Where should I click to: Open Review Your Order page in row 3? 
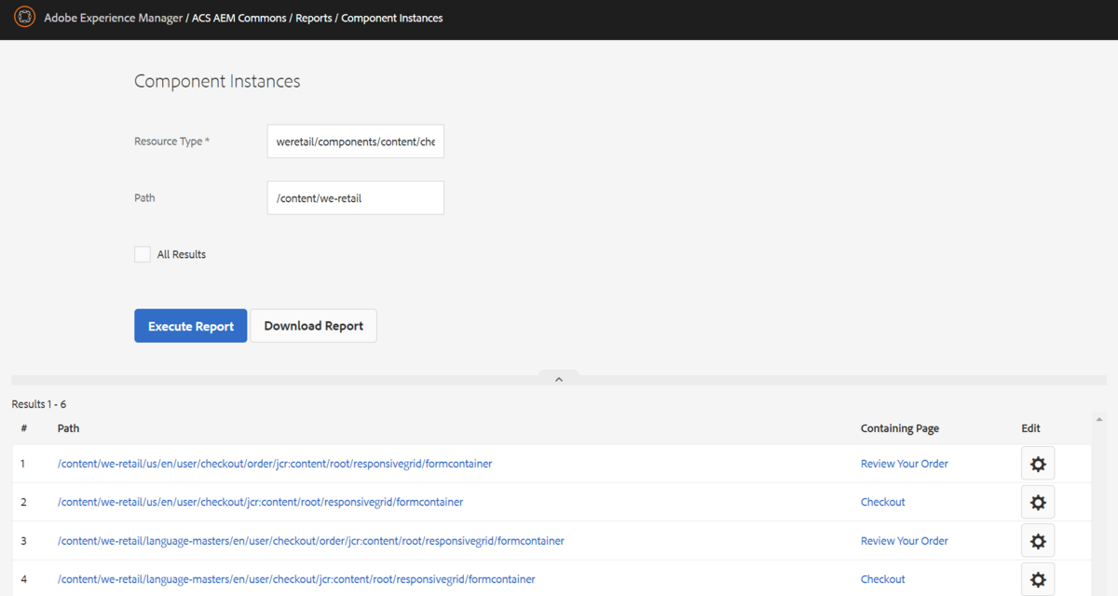[x=905, y=541]
